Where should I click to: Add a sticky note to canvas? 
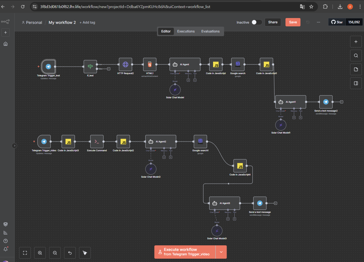pos(356,69)
